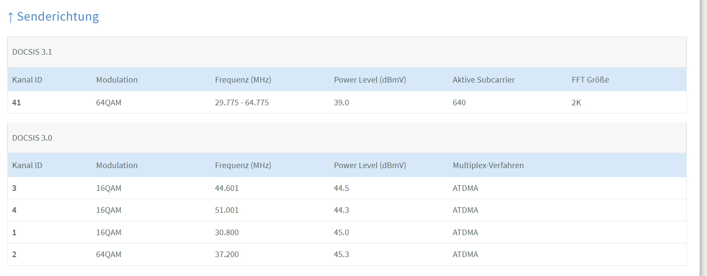Click the 640 active subcarrier value
The width and height of the screenshot is (707, 276).
tap(459, 103)
